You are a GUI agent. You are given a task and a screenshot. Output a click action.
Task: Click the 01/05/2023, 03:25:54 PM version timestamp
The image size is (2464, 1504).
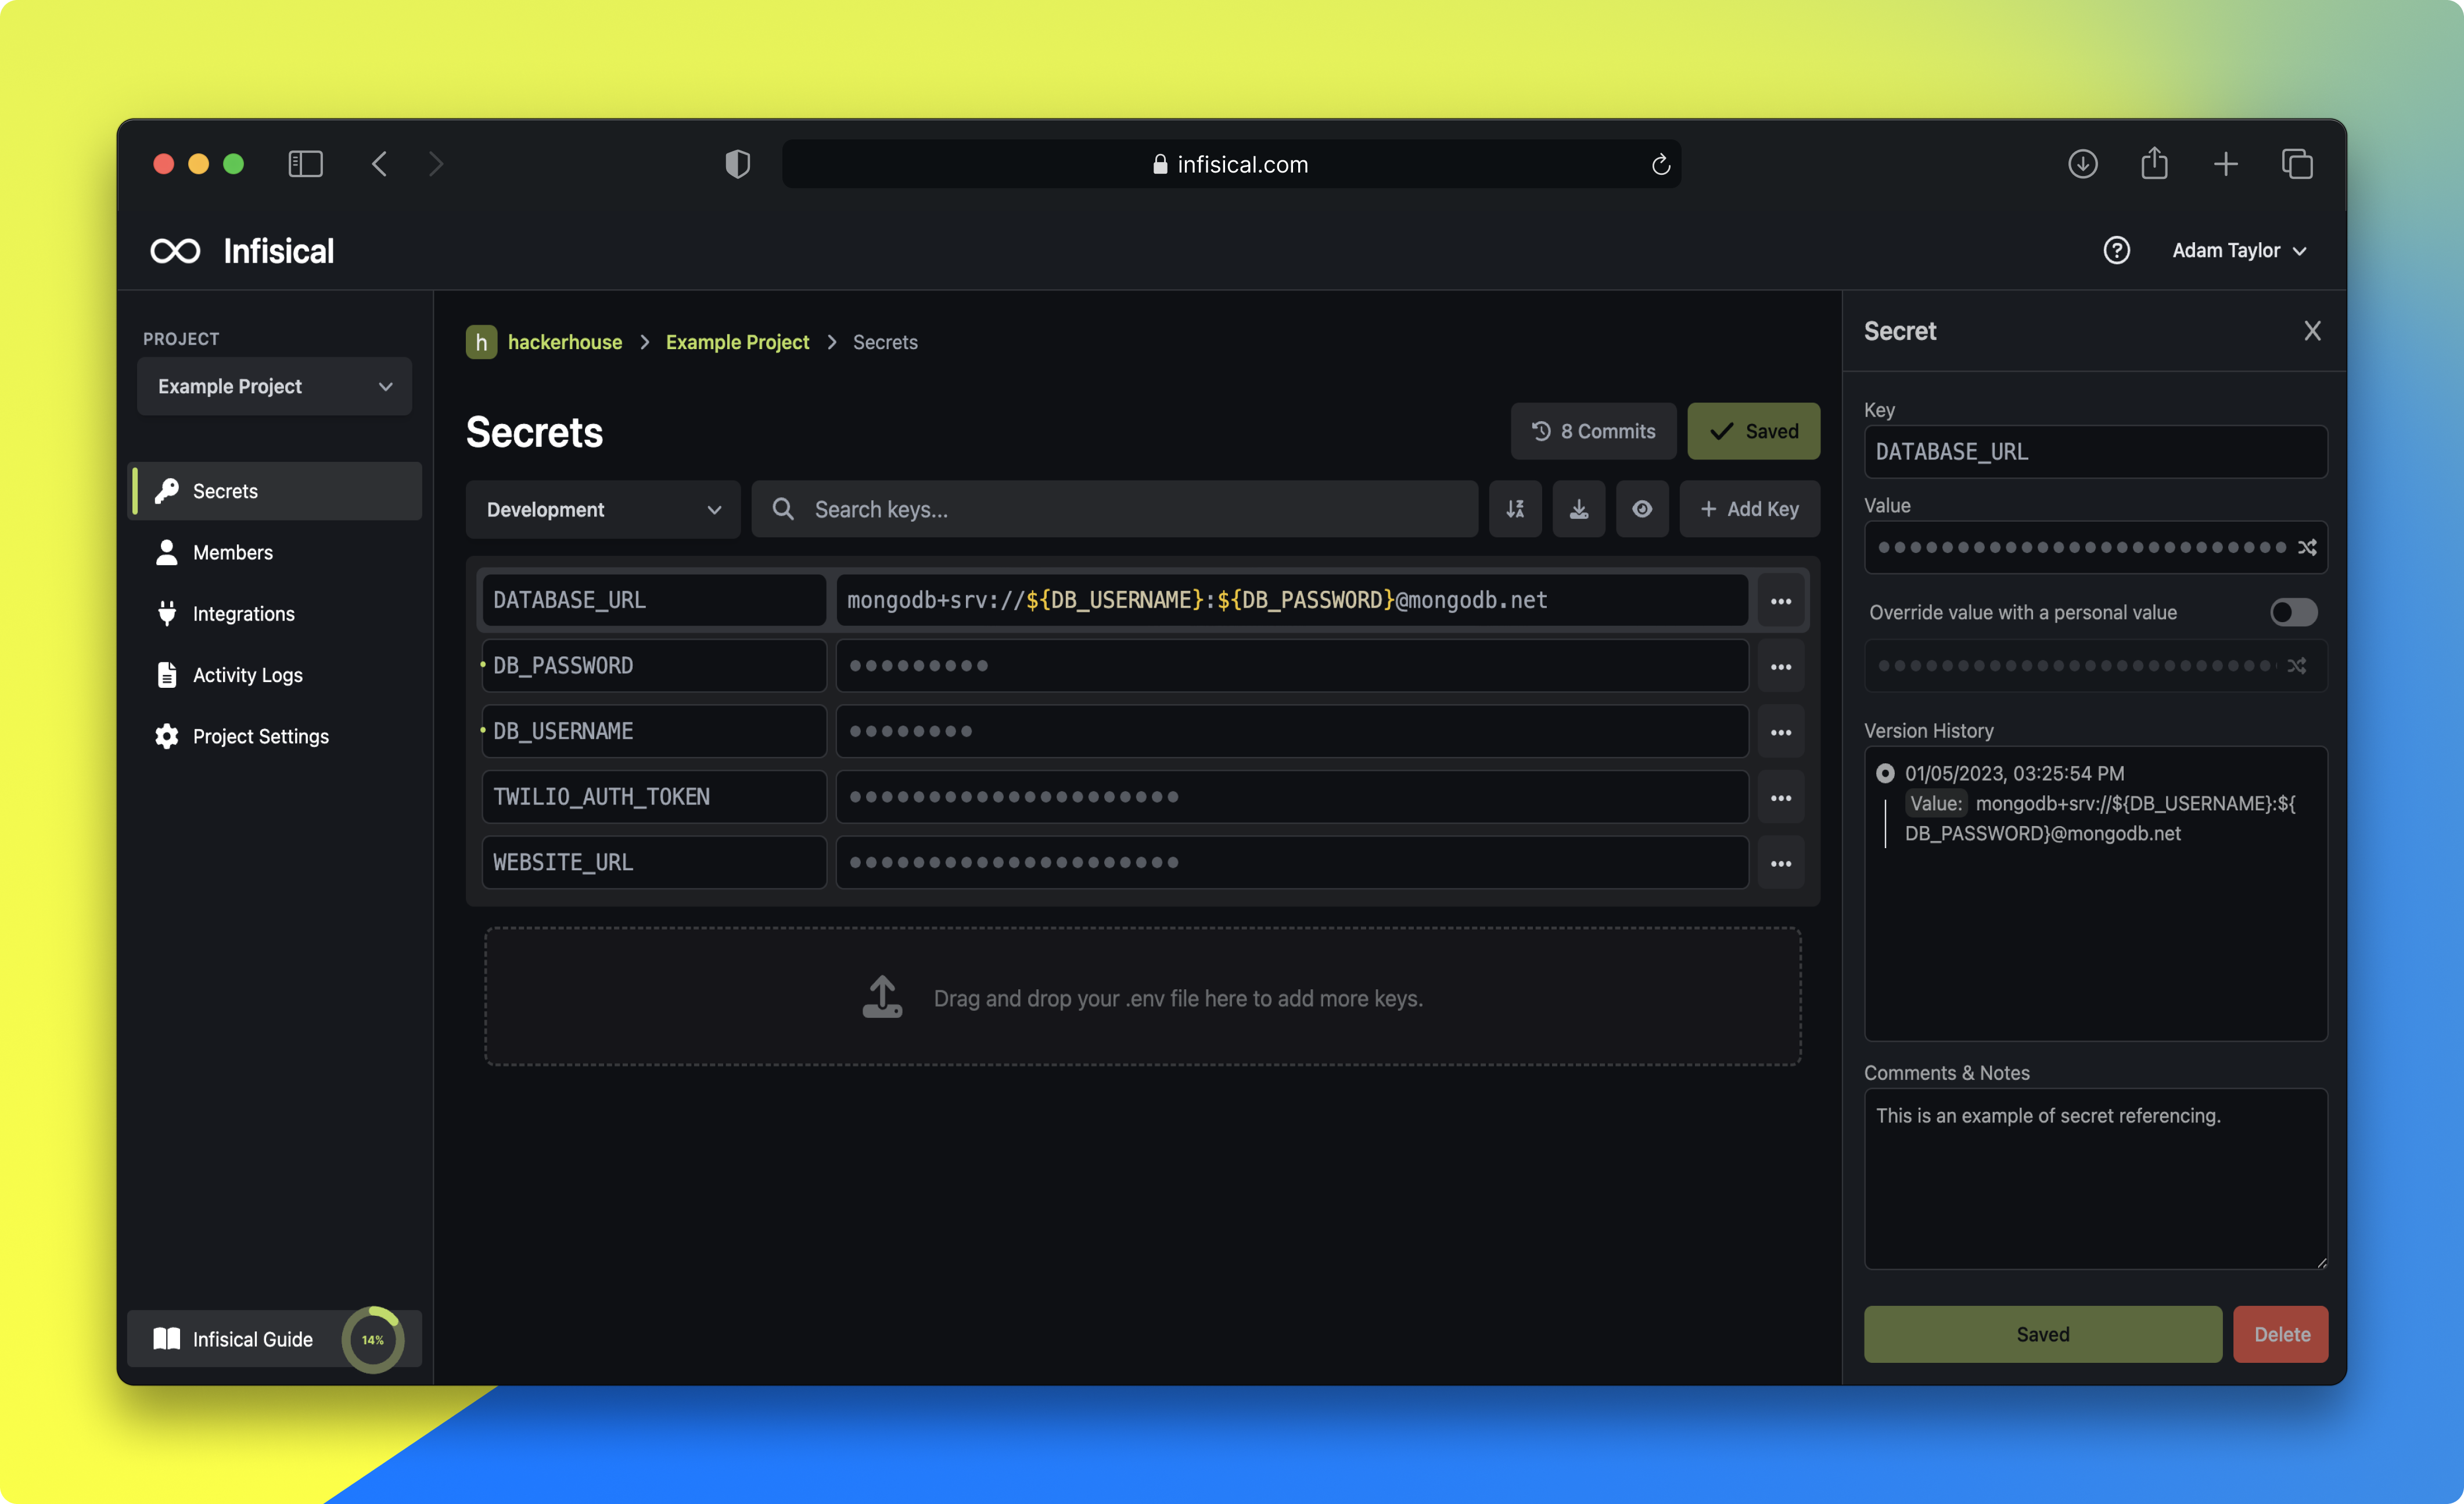pyautogui.click(x=2014, y=773)
